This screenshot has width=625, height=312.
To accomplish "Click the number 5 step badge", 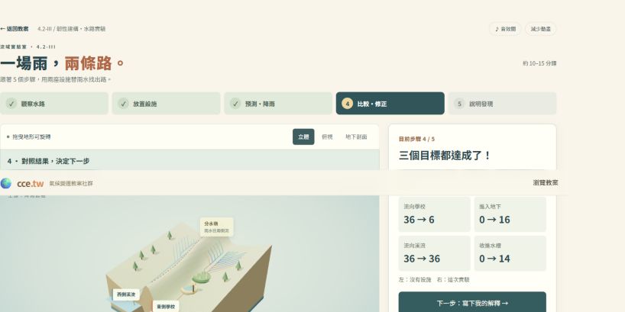I will (459, 104).
